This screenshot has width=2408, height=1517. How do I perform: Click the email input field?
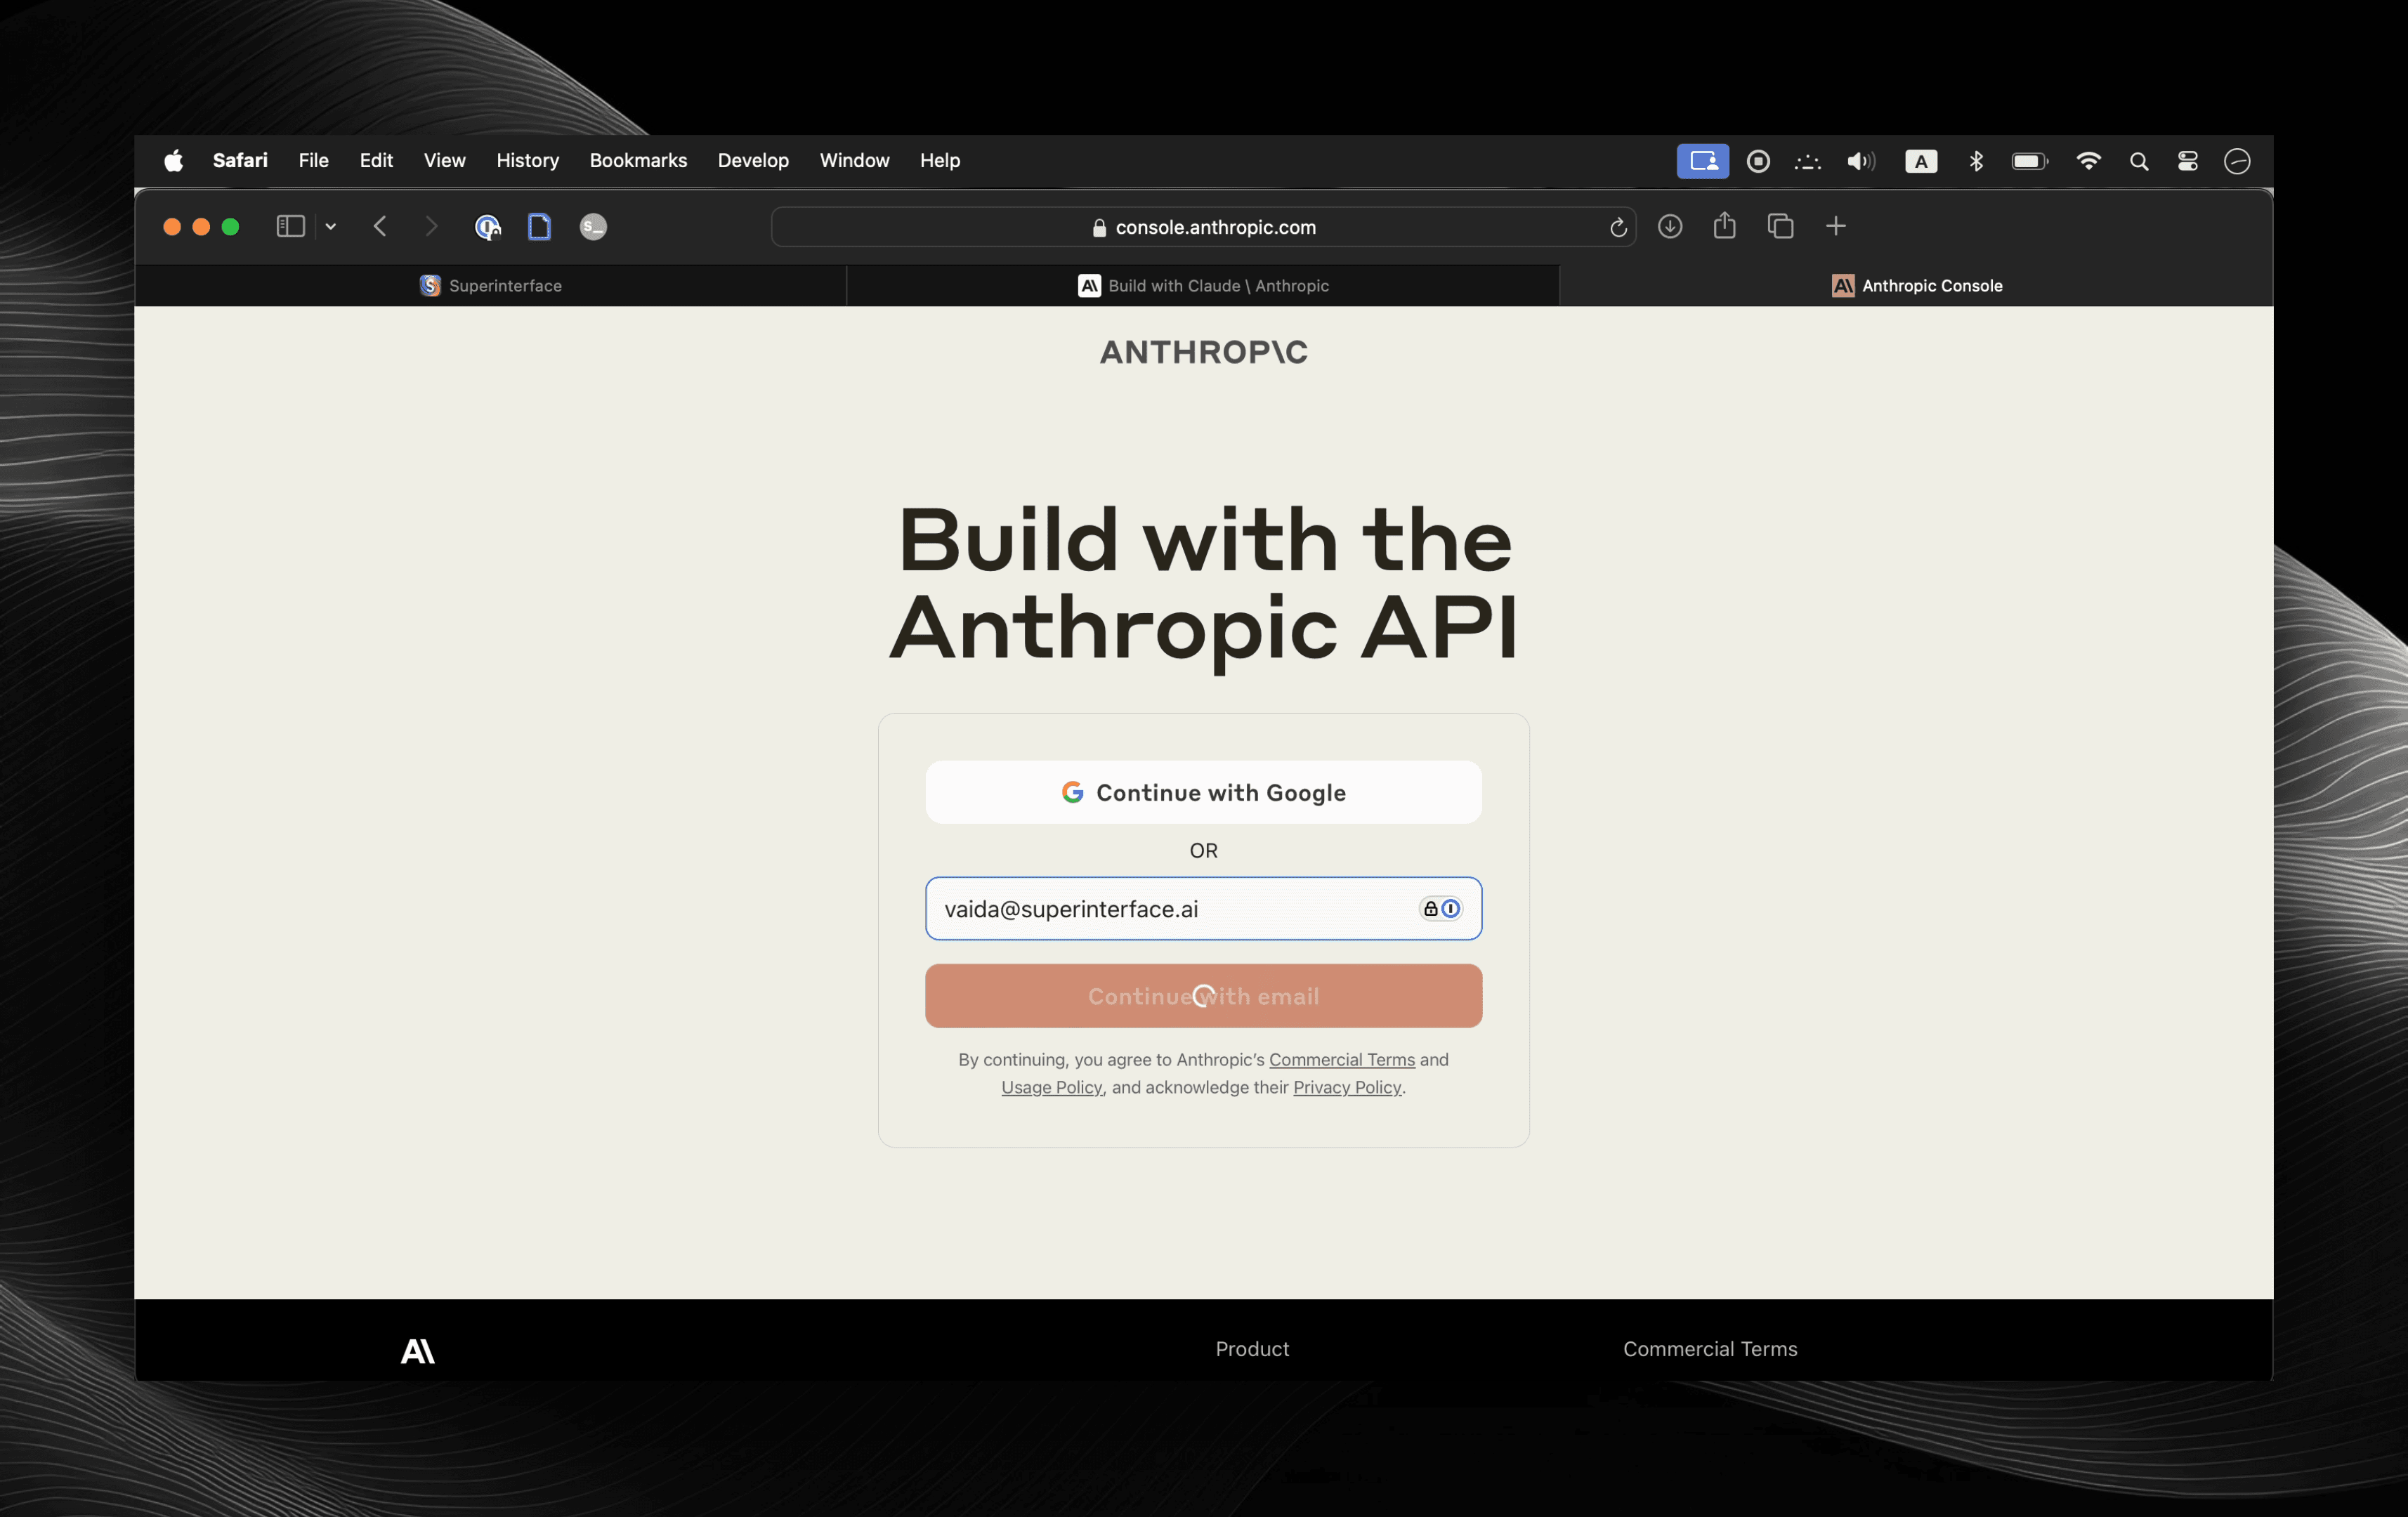[1203, 907]
